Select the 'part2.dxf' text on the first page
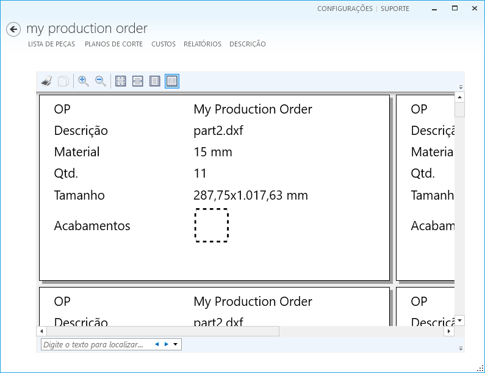Screen dimensions: 485x373 pyautogui.click(x=218, y=131)
